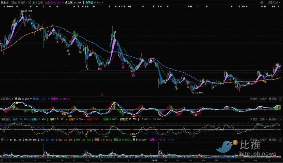Click the 40.660 low price marker
Screen dimensions: 283x163
coord(199,93)
